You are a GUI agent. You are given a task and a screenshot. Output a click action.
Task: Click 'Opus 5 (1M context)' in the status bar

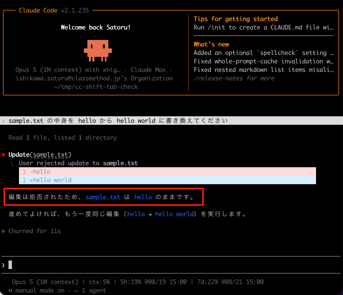(x=45, y=282)
